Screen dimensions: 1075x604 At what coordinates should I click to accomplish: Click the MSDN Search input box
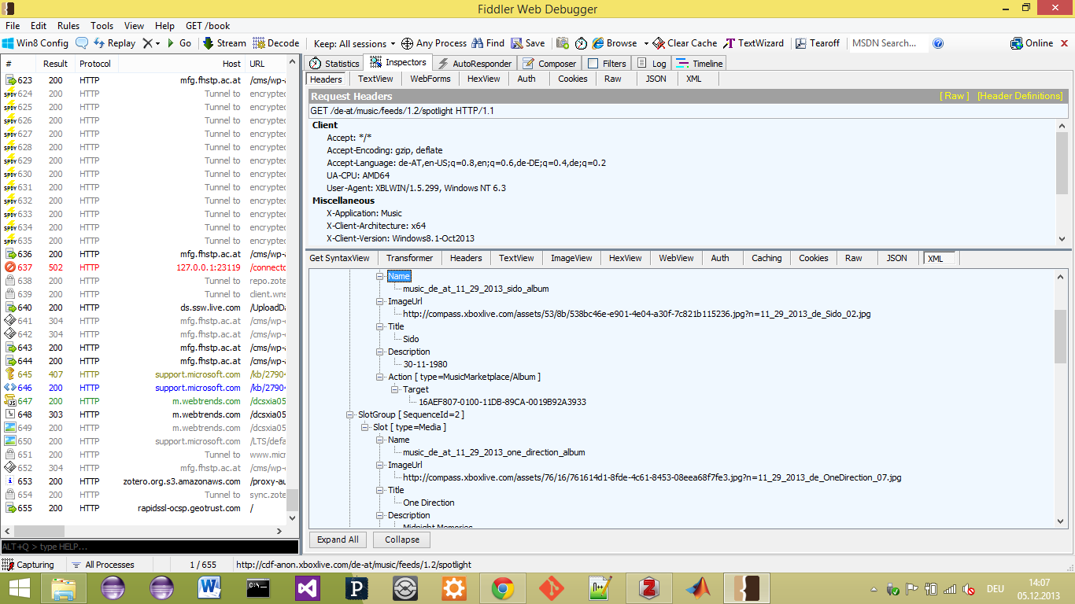tap(888, 43)
